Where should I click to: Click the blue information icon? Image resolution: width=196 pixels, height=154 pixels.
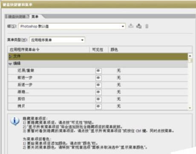point(14,121)
